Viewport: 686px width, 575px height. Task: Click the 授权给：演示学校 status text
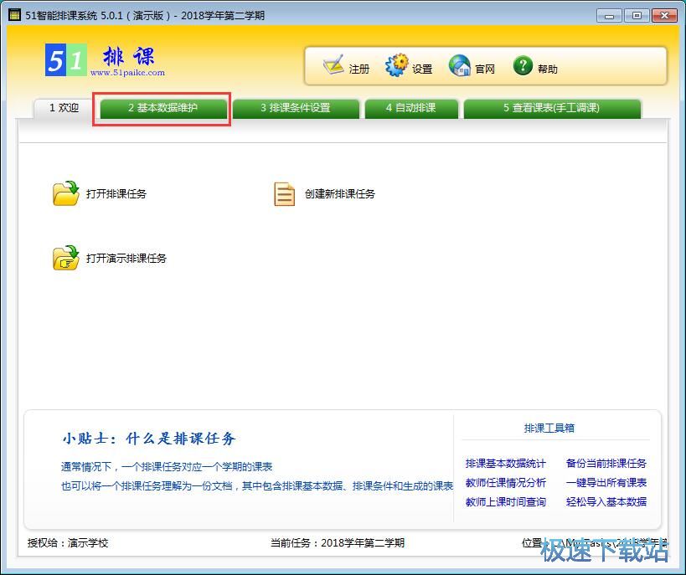68,543
